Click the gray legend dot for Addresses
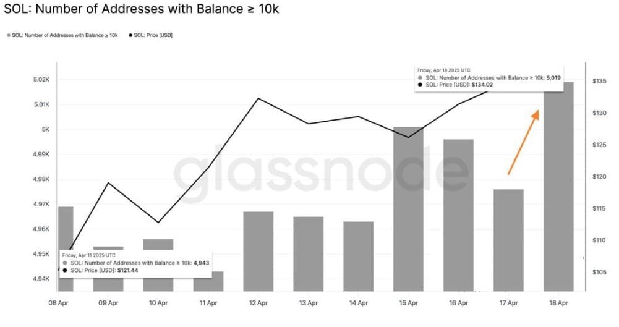 point(8,35)
